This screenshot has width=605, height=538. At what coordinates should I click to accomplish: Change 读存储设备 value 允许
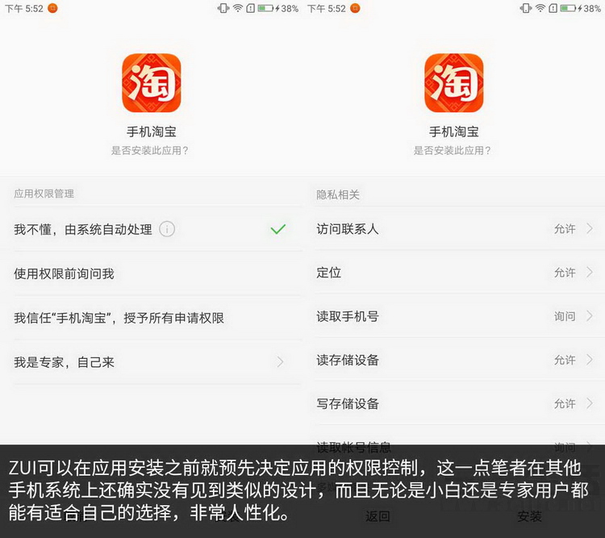coord(565,360)
